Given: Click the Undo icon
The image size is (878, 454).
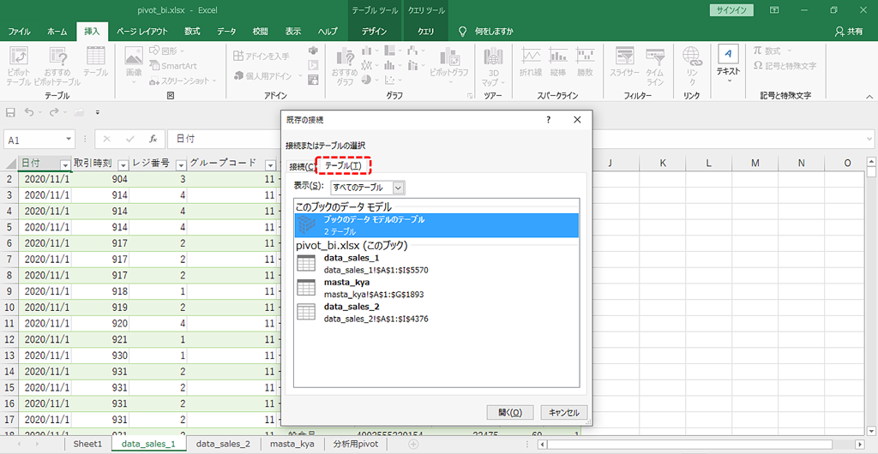Looking at the screenshot, I should coord(29,112).
